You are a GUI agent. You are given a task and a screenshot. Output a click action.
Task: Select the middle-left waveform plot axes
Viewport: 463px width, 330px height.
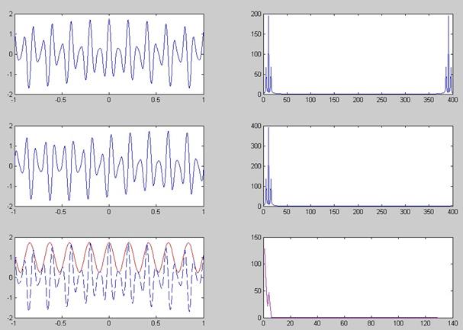109,165
